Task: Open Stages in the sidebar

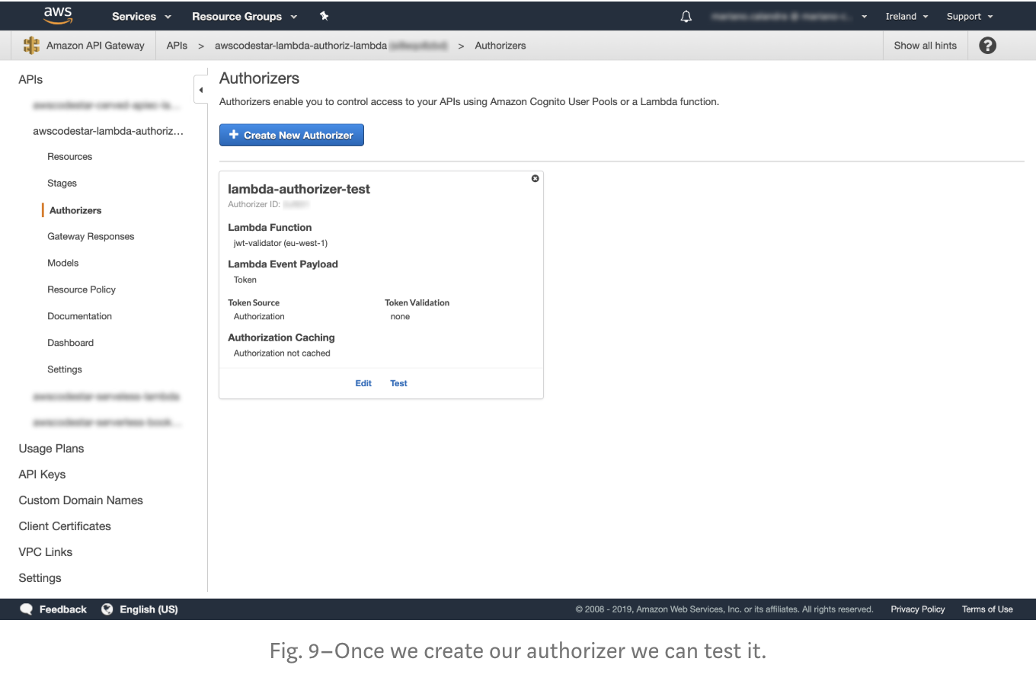Action: point(62,184)
